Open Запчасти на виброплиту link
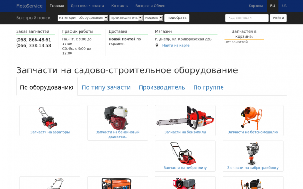Viewport: 303px width, 189px height. [x=185, y=168]
